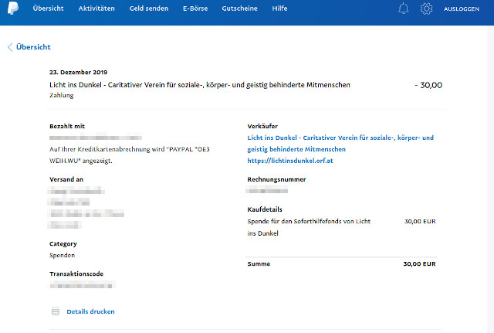The width and height of the screenshot is (494, 333).
Task: Click the Spenden category value
Action: (x=62, y=255)
